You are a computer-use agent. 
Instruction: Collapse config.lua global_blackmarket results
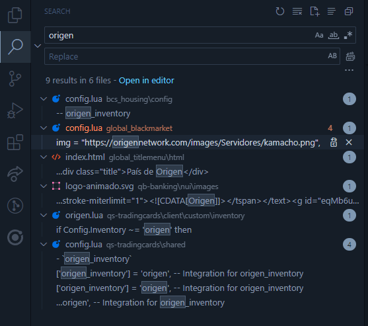pos(44,128)
